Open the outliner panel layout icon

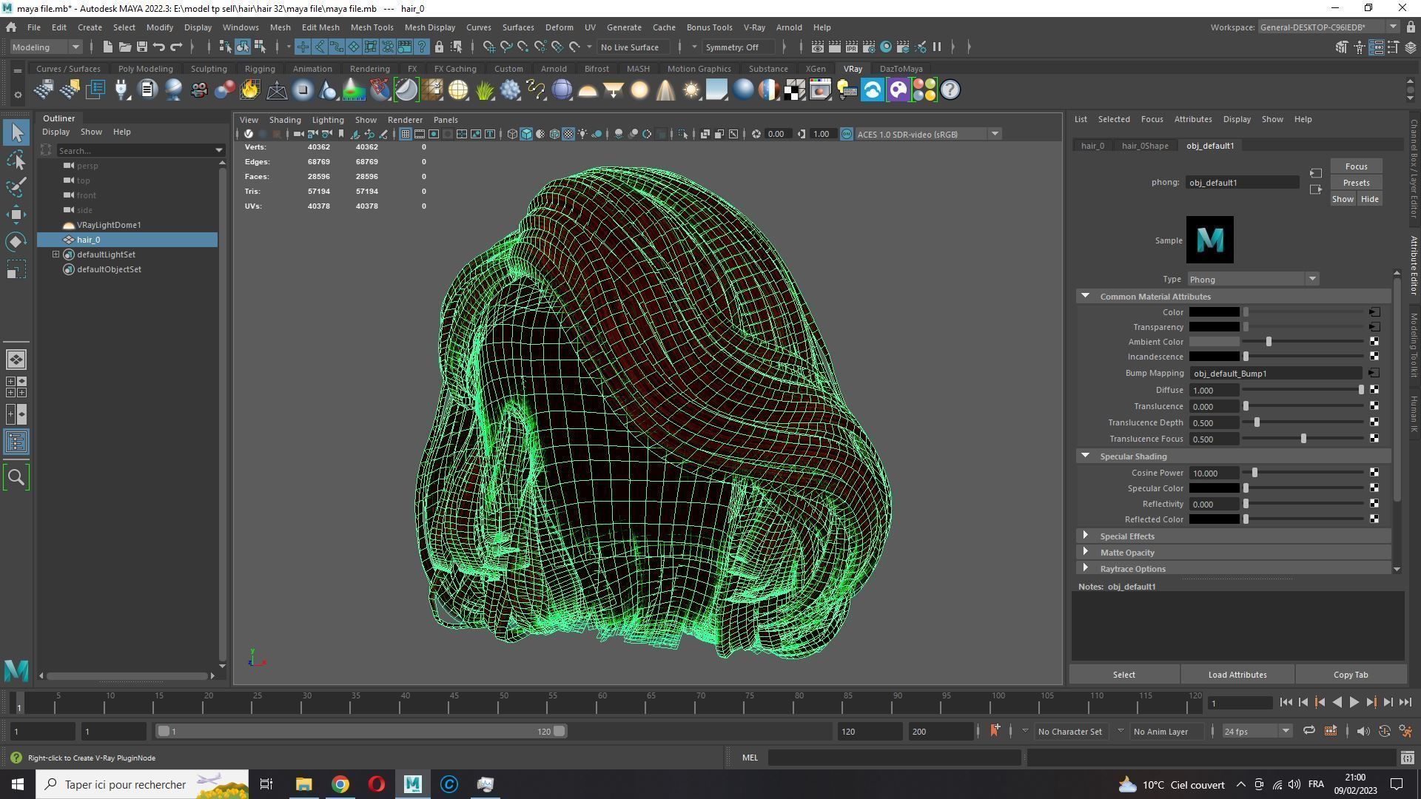tap(16, 442)
